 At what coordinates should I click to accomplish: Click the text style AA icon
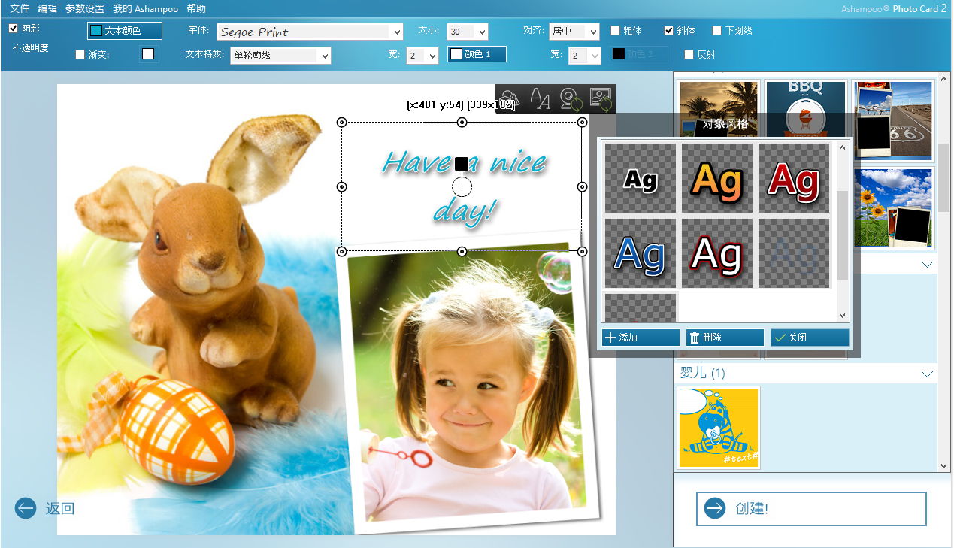tap(540, 98)
